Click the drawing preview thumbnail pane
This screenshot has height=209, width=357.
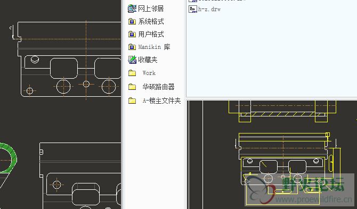click(x=272, y=154)
